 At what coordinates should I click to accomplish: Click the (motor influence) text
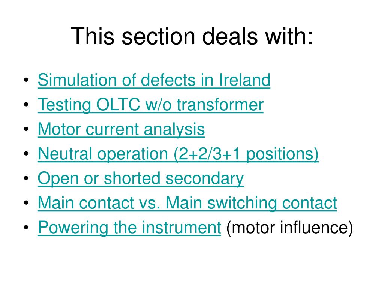290,228
